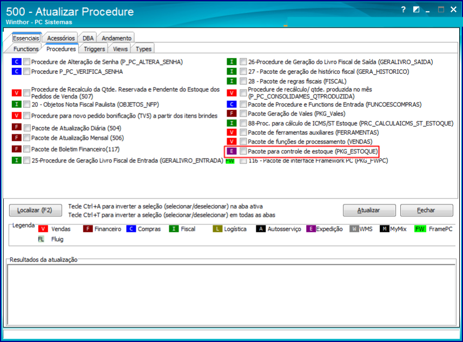Click the Logística legend L icon
463x342 pixels.
(x=217, y=229)
